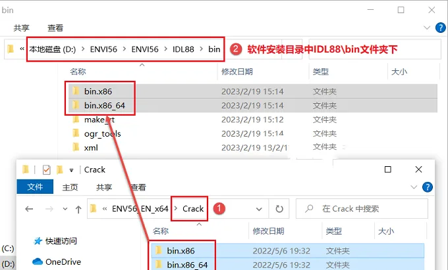The width and height of the screenshot is (448, 270).
Task: Open the 文件 menu in Crack window
Action: pyautogui.click(x=35, y=187)
